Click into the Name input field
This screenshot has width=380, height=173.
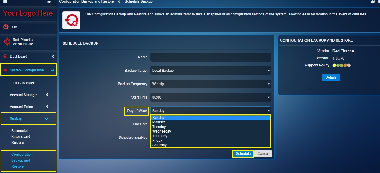point(211,57)
